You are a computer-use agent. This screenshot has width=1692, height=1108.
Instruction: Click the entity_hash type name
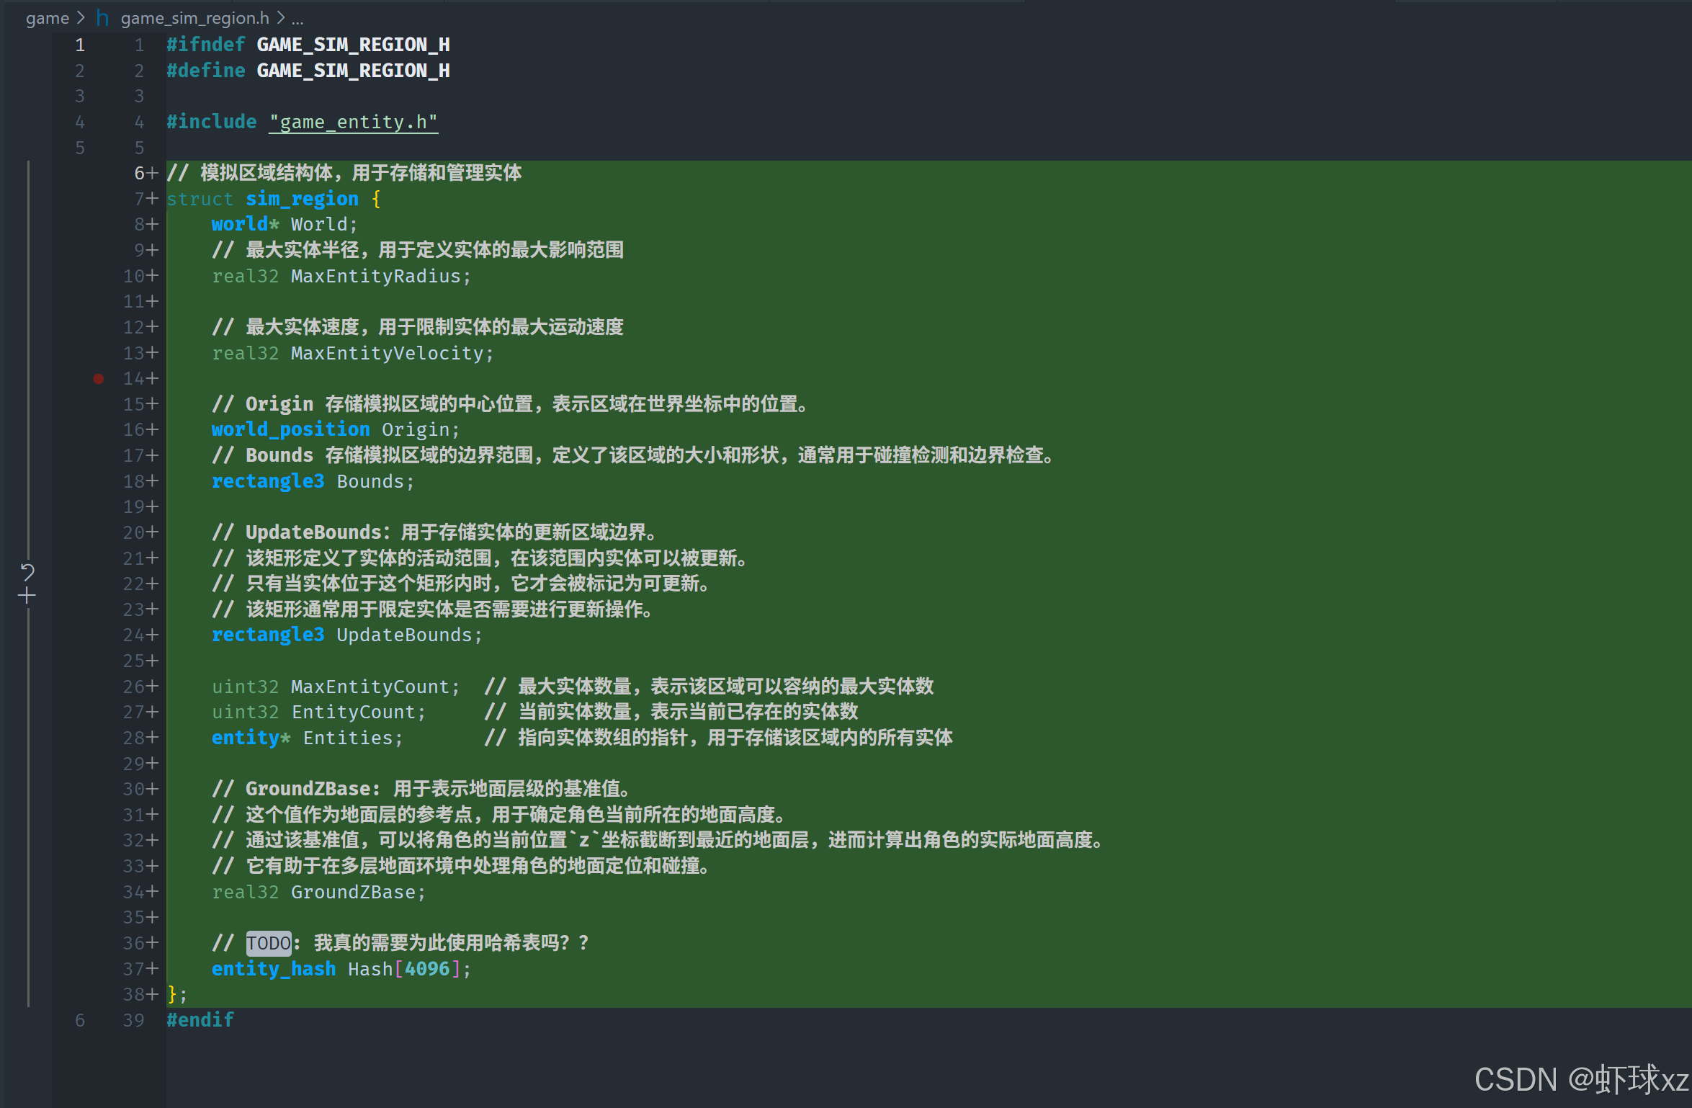click(274, 969)
